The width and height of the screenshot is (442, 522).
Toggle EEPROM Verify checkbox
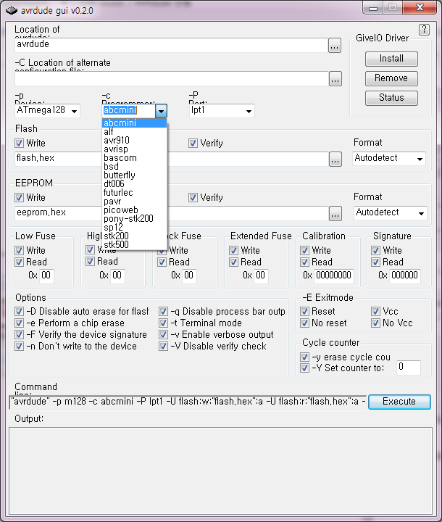193,198
